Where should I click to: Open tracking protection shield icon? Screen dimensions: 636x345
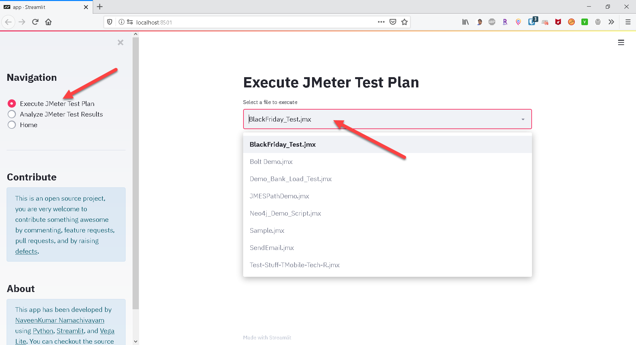coord(110,22)
